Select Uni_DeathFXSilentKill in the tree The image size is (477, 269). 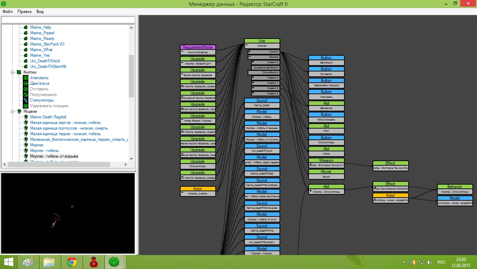pyautogui.click(x=48, y=67)
